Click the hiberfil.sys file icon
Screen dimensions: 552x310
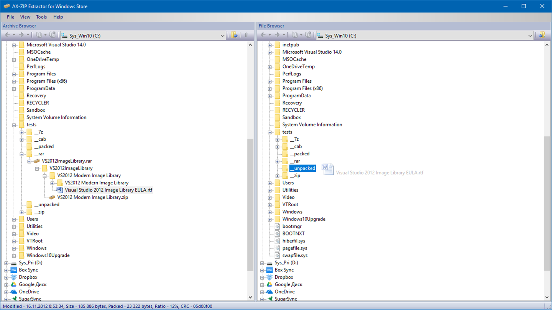[277, 241]
